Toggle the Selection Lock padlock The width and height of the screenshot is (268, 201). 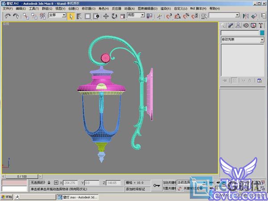49,183
